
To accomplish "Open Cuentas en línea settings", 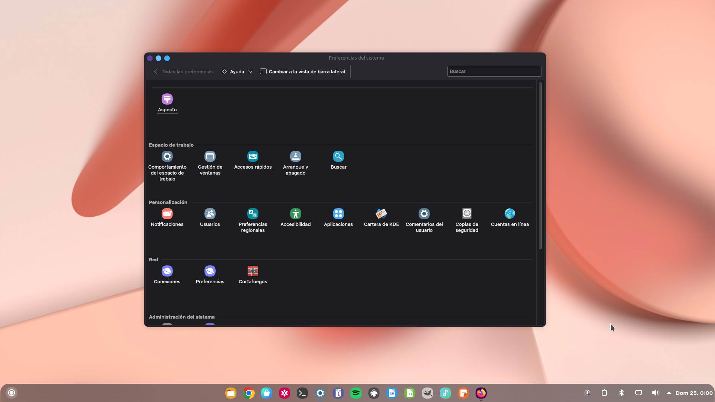I will click(x=510, y=218).
